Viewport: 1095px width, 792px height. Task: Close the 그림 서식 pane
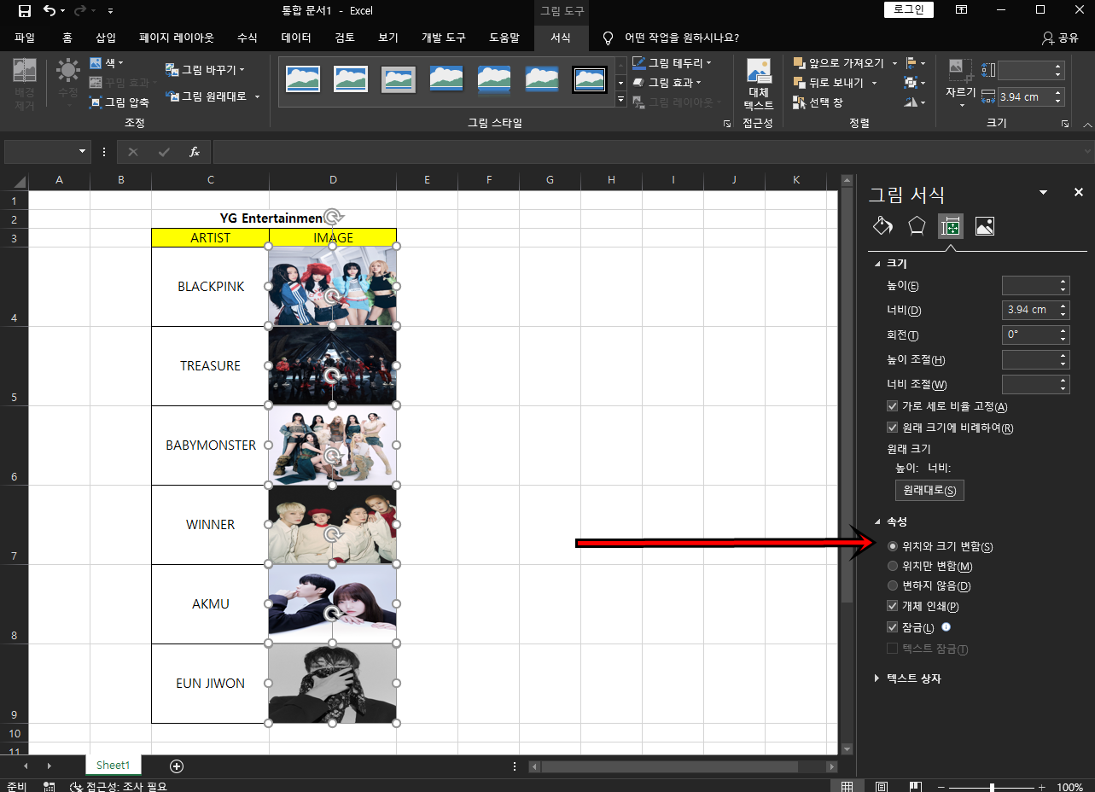pyautogui.click(x=1079, y=193)
